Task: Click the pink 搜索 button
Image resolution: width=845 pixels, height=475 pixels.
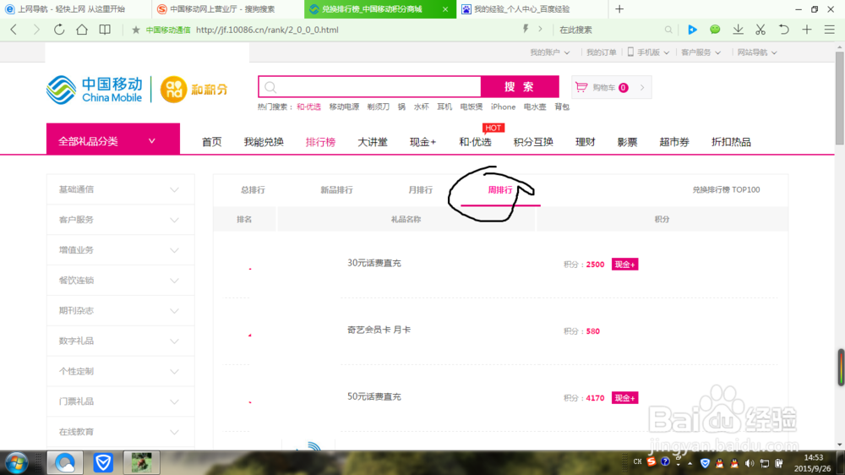Action: 520,87
